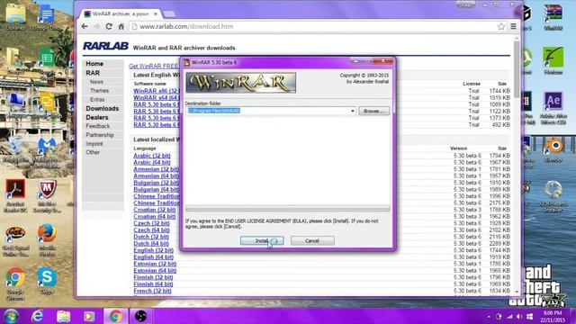Open Recycle Bin on desktop

point(15,149)
